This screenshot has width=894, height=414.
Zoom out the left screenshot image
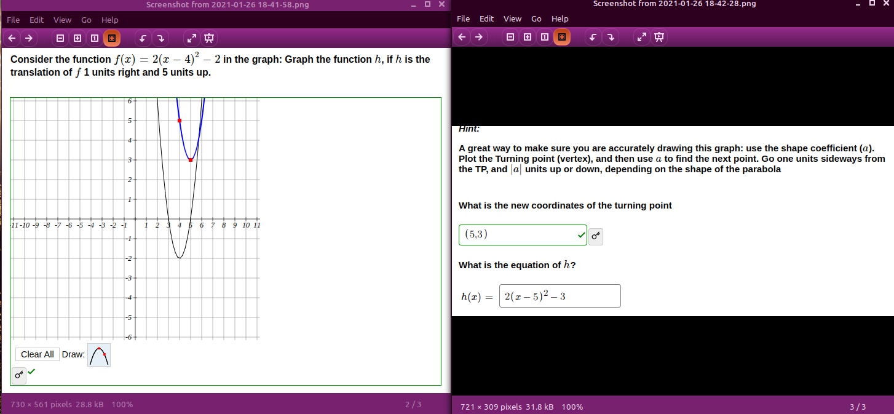coord(60,38)
